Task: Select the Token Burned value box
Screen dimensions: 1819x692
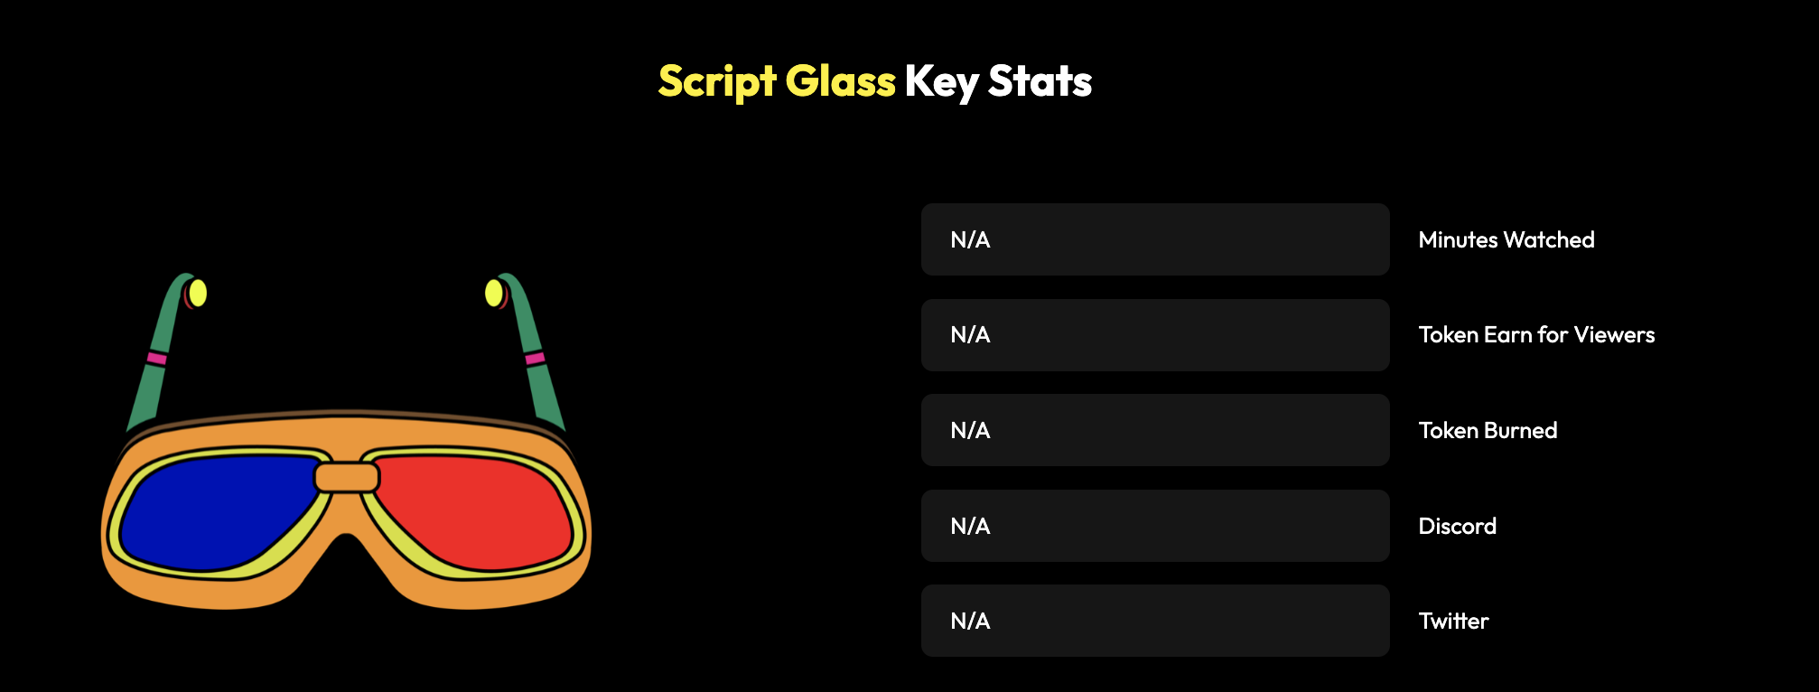Action: (1154, 430)
